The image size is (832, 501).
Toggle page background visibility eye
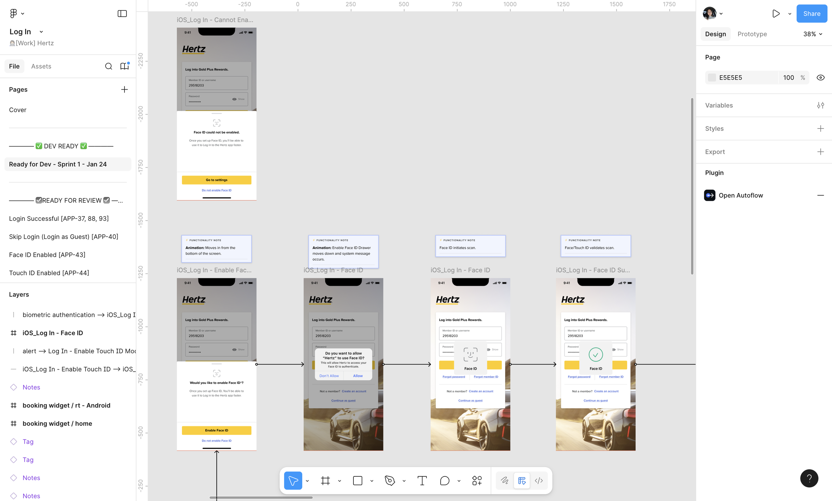[820, 78]
